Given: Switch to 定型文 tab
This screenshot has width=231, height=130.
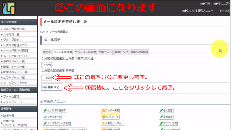Looking at the screenshot, I should pos(47,52).
